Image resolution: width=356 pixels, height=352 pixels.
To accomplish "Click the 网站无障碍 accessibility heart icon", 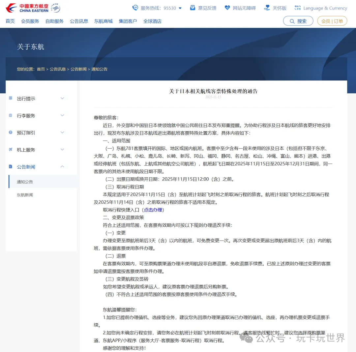I will coord(227,8).
